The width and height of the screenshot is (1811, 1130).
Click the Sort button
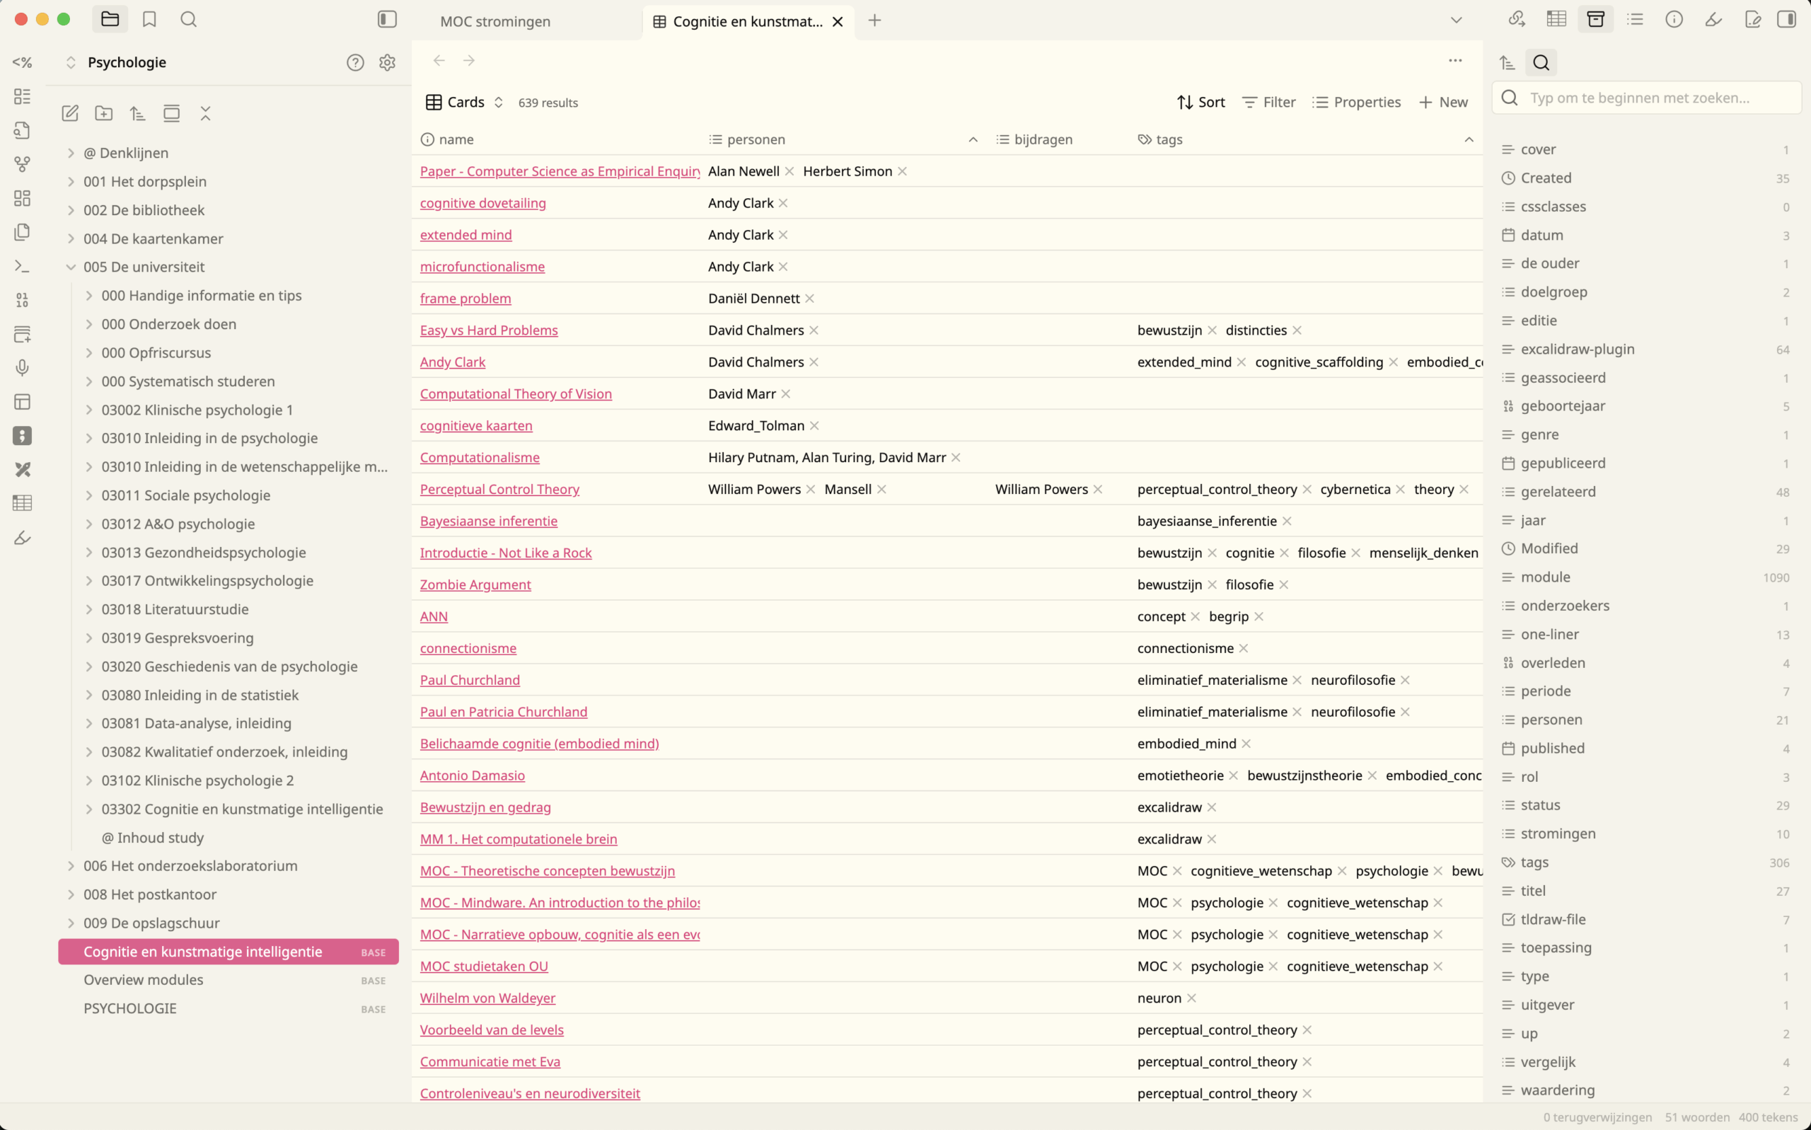click(1200, 103)
